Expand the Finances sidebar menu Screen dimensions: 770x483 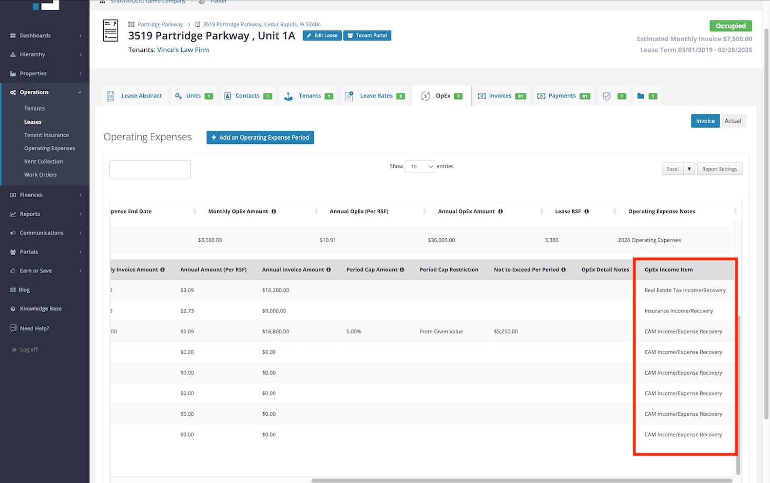[45, 195]
